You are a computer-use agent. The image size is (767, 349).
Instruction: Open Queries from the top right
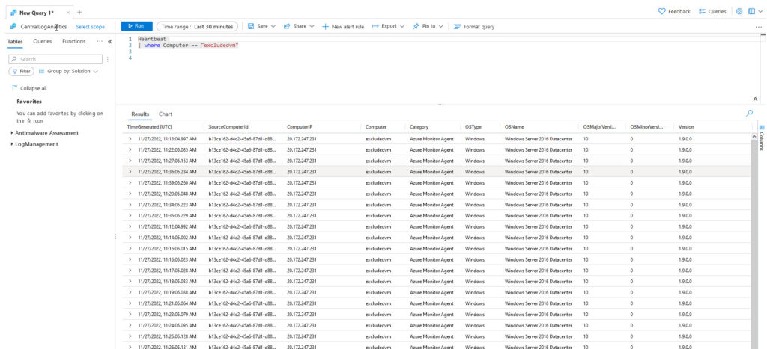coord(712,11)
